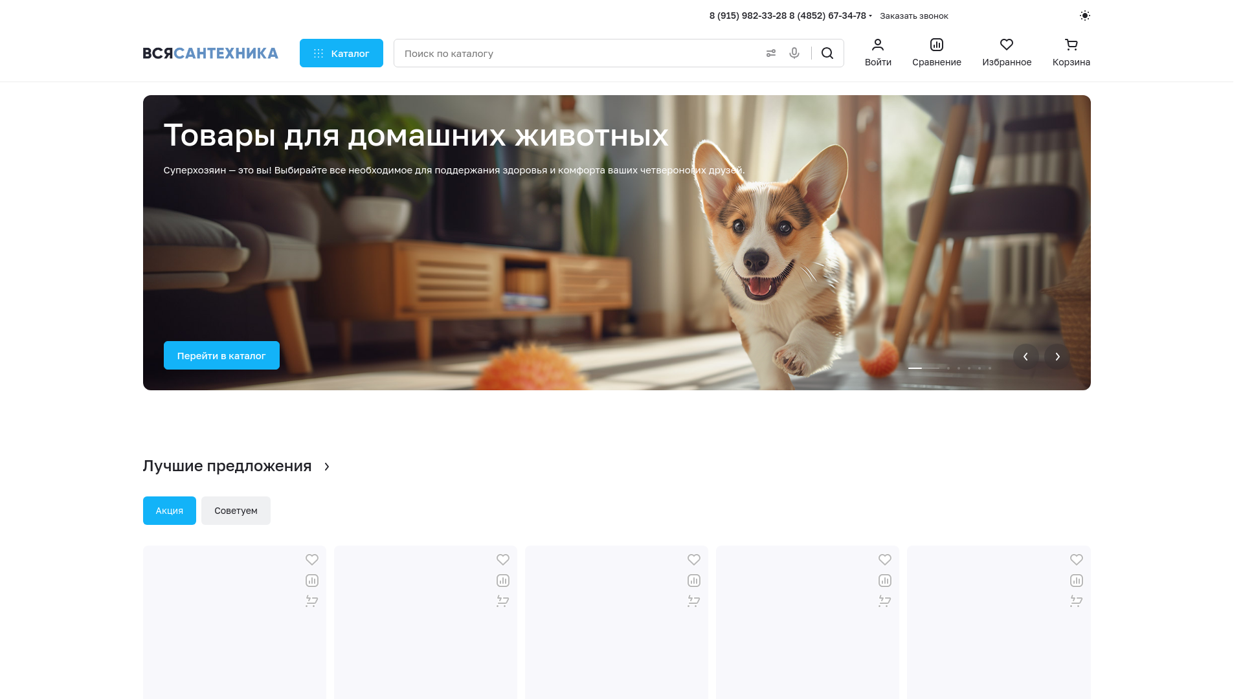Image resolution: width=1243 pixels, height=699 pixels.
Task: Open the Лучшие предложения heading link
Action: (x=227, y=466)
